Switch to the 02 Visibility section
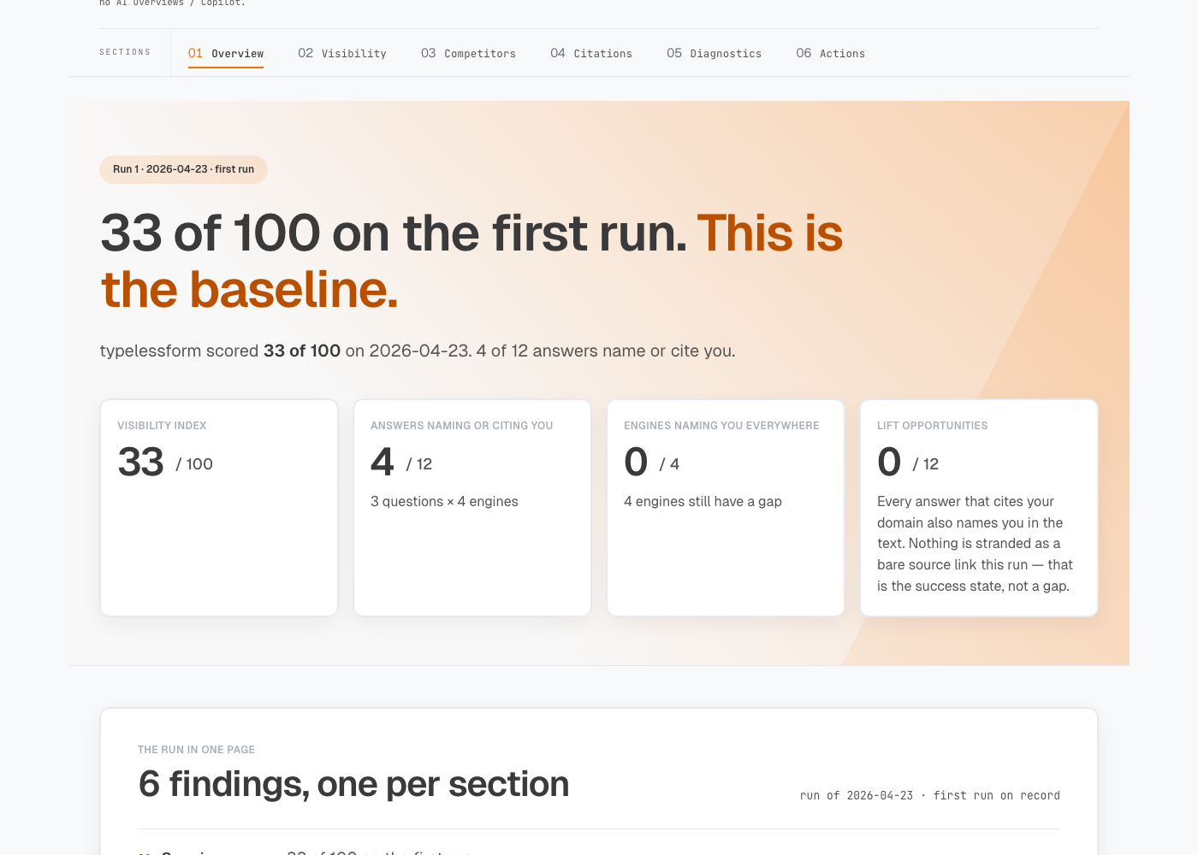 point(342,53)
